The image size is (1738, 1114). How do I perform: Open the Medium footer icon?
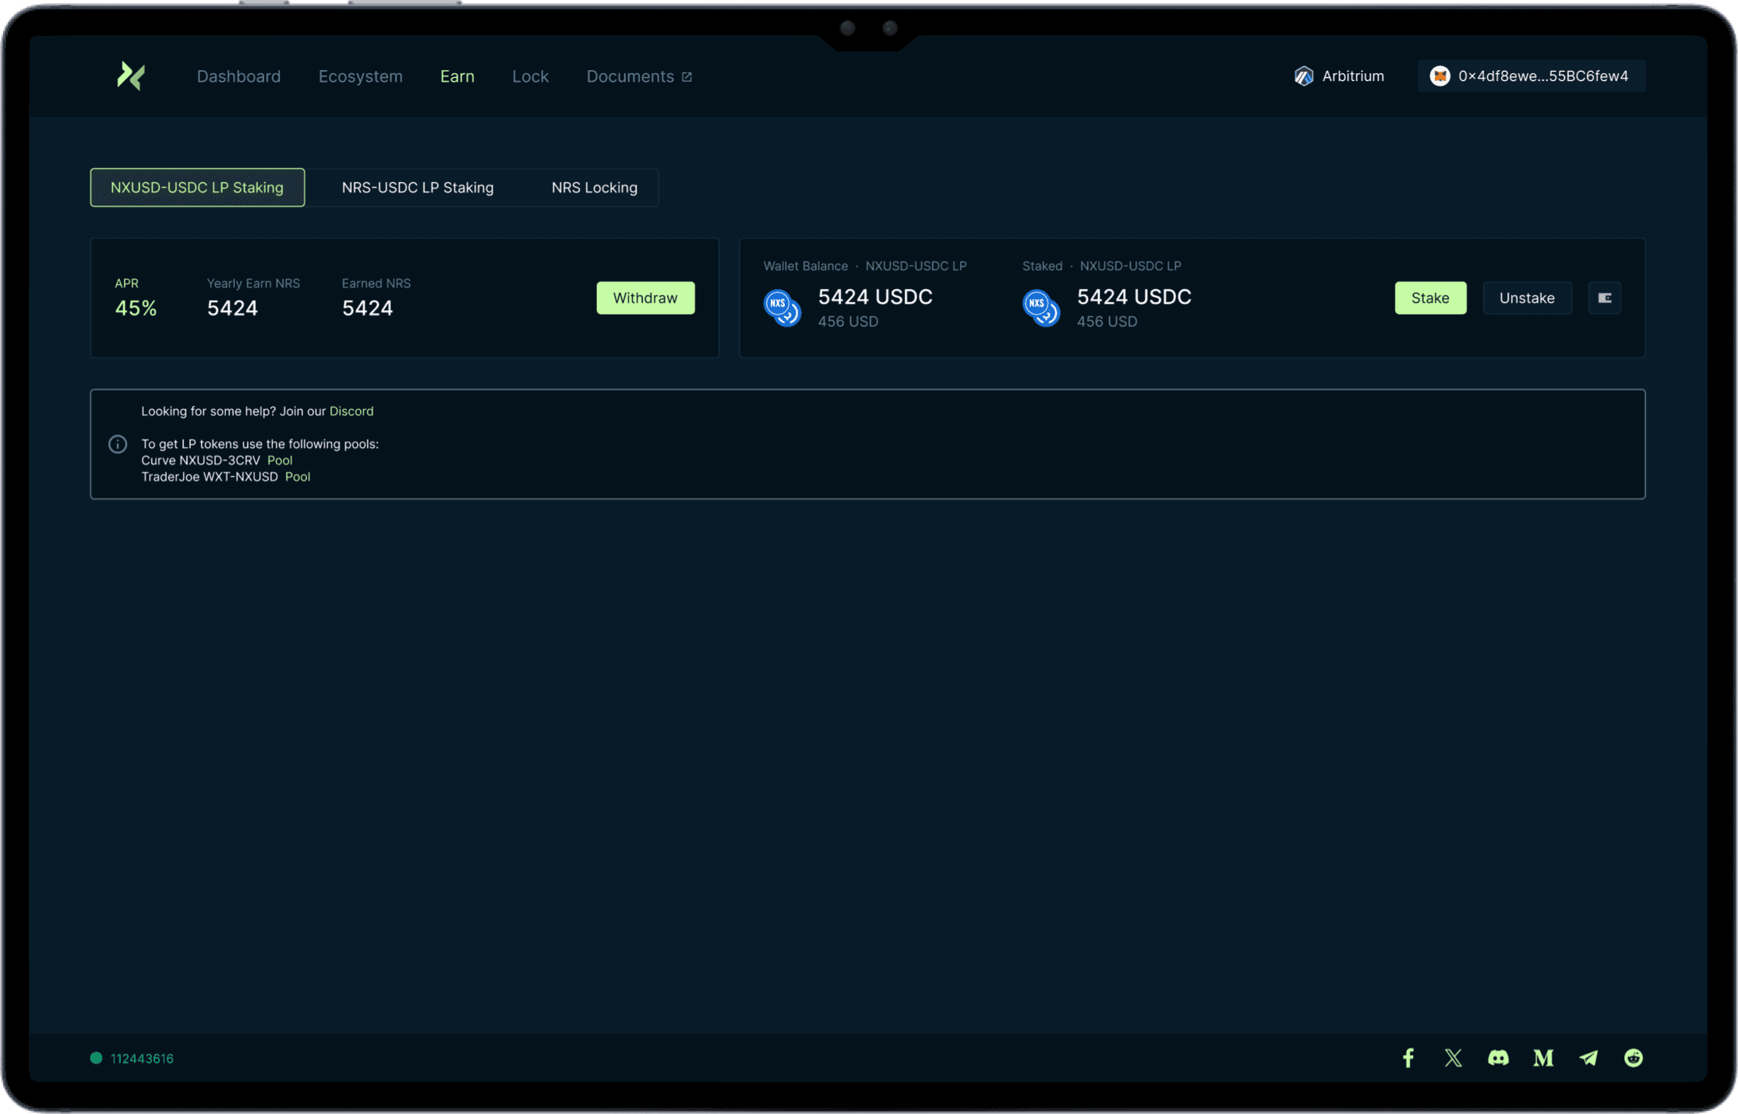click(x=1543, y=1057)
